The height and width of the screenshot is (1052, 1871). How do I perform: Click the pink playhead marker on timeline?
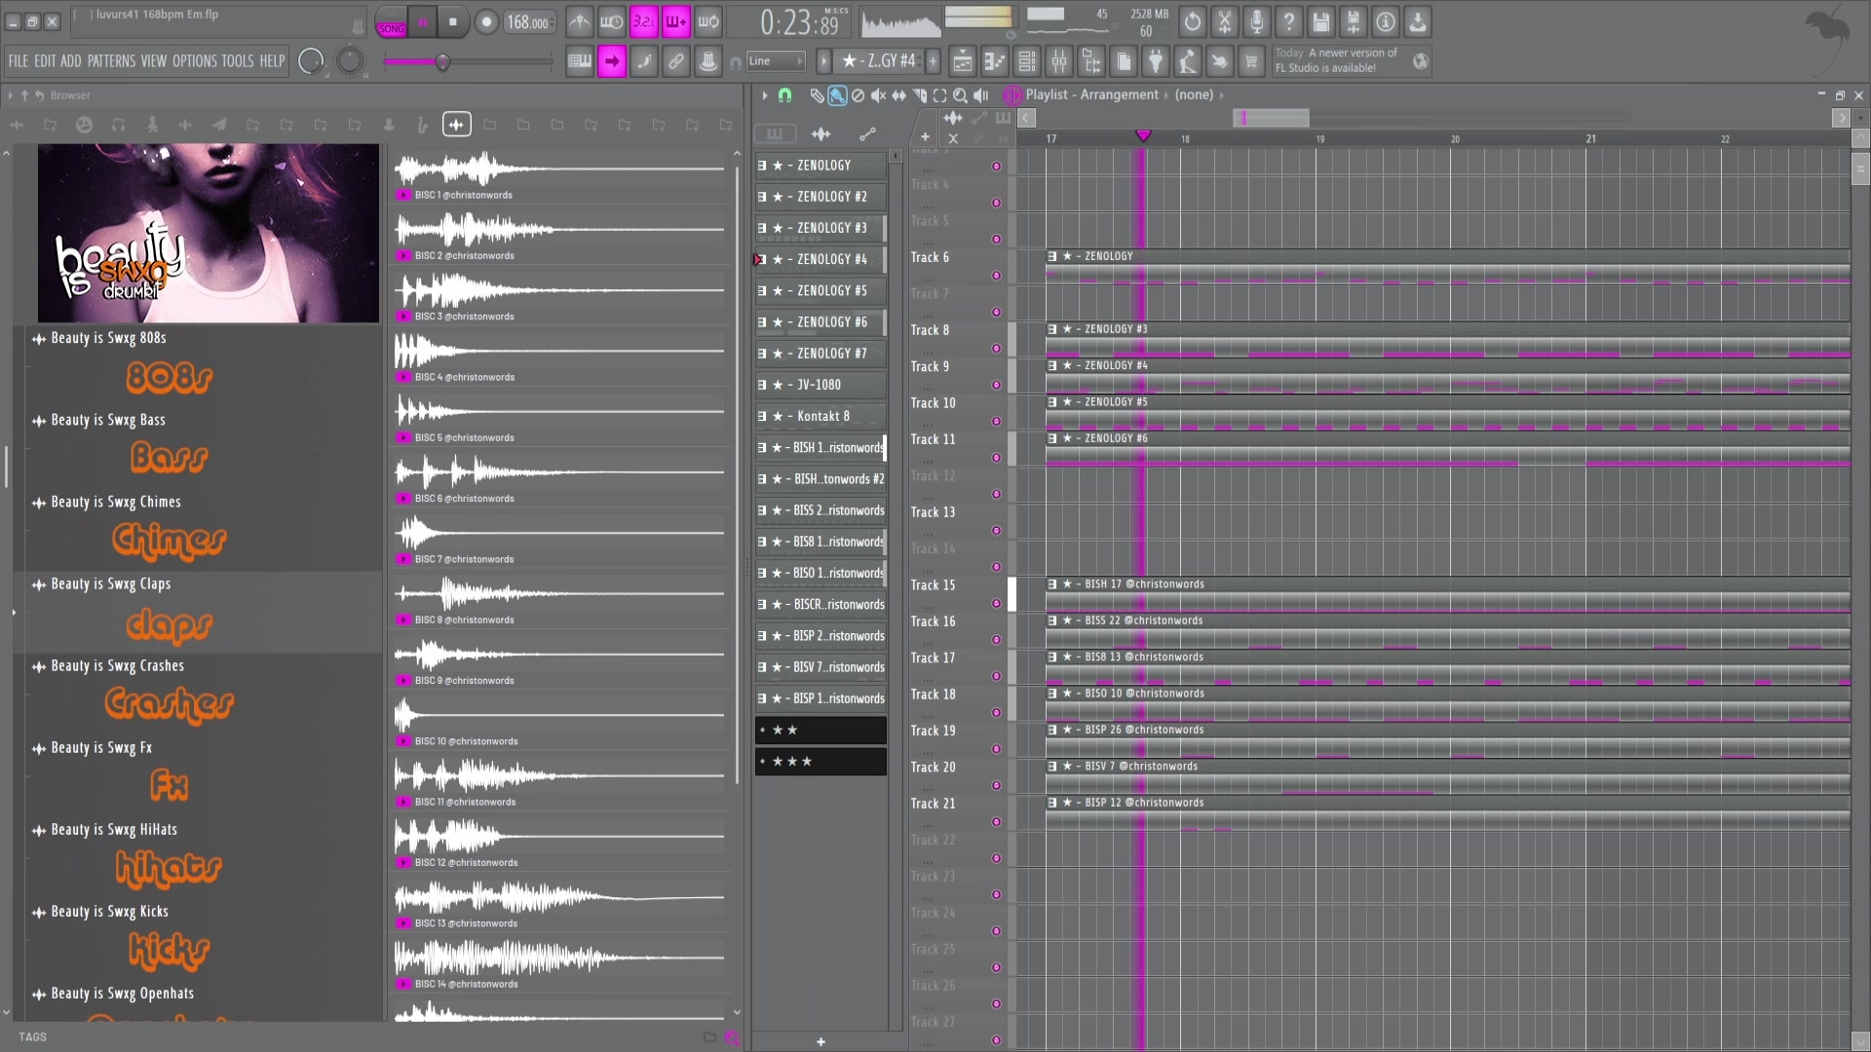coord(1143,136)
